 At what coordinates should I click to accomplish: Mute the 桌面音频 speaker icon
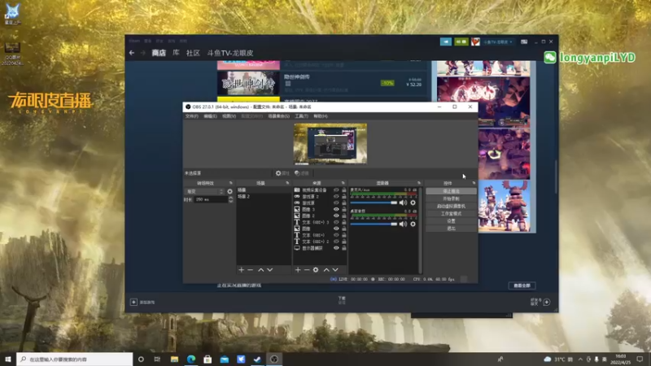403,224
